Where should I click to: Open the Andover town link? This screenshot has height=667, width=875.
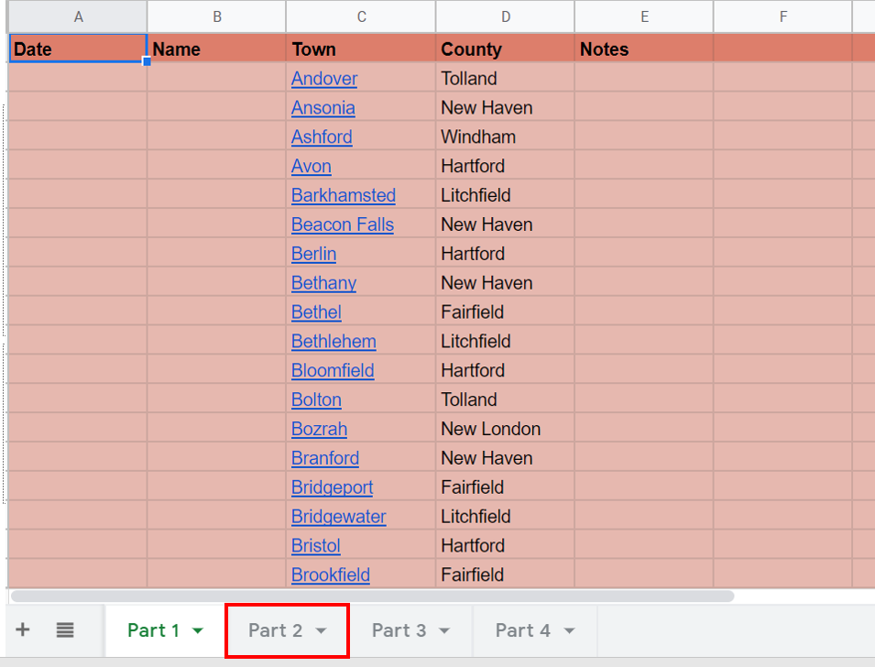pos(324,79)
